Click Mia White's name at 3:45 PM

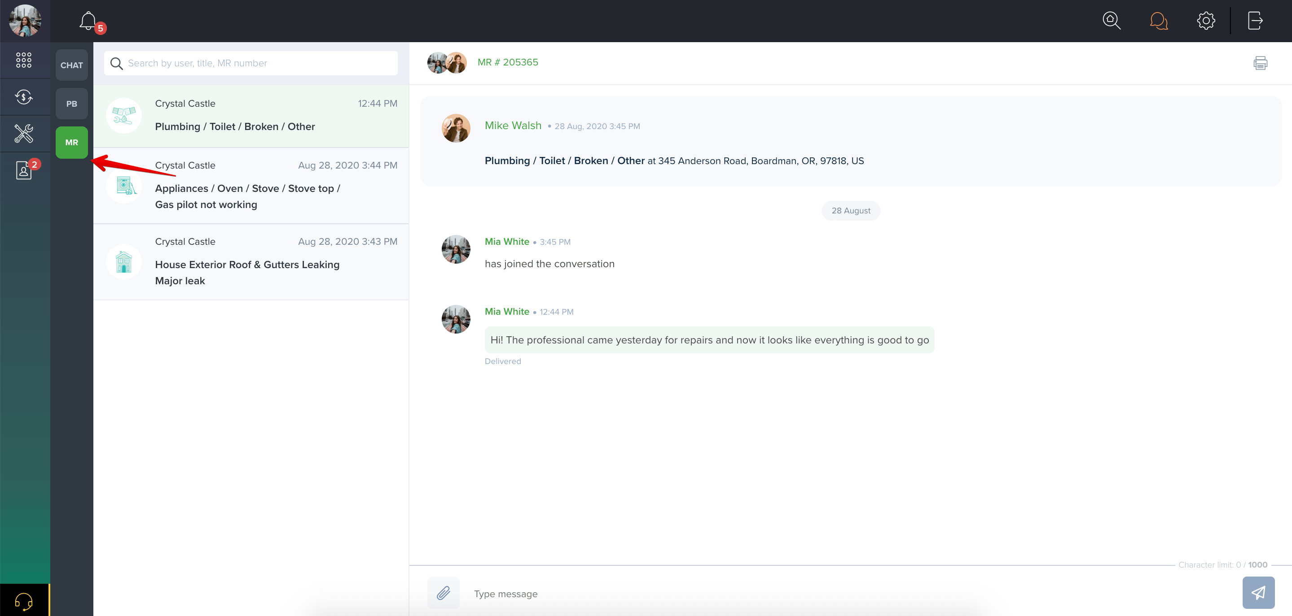pyautogui.click(x=507, y=241)
